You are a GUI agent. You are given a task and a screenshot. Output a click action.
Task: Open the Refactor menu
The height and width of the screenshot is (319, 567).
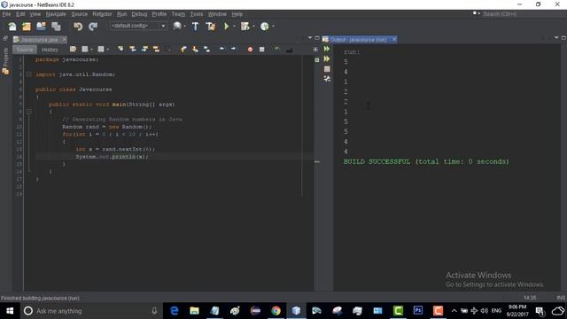tap(102, 14)
